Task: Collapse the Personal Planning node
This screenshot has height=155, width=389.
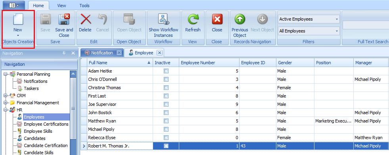Action: click(x=5, y=74)
